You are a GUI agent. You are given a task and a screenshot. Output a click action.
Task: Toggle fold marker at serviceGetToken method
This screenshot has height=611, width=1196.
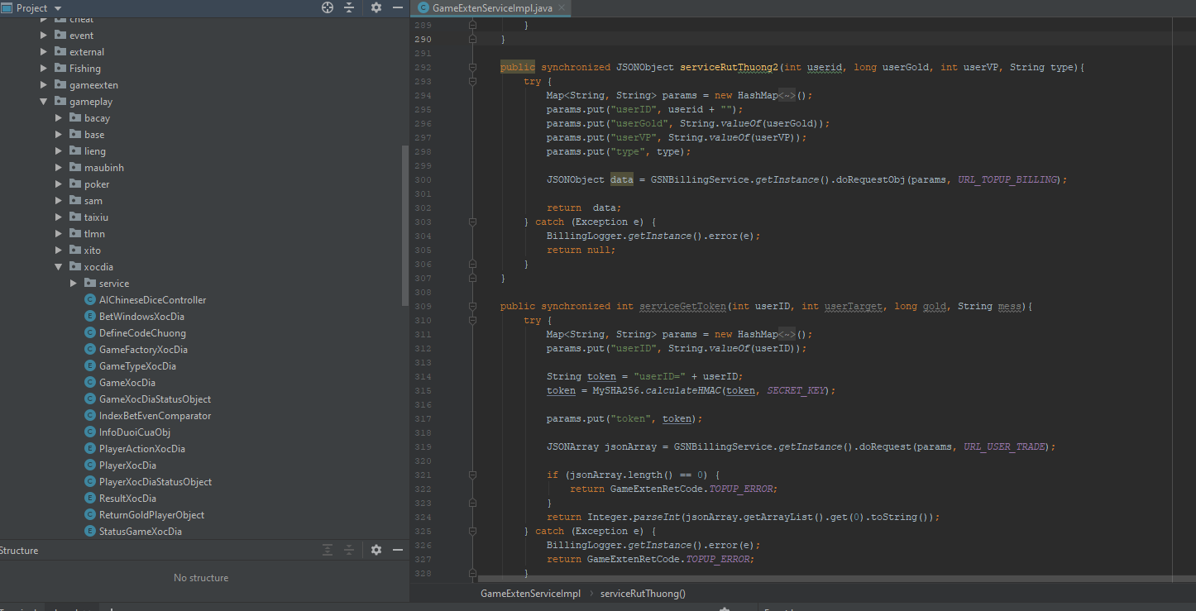[x=473, y=307]
